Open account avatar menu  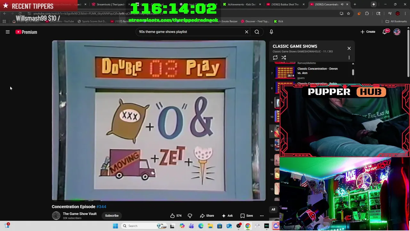(x=397, y=32)
